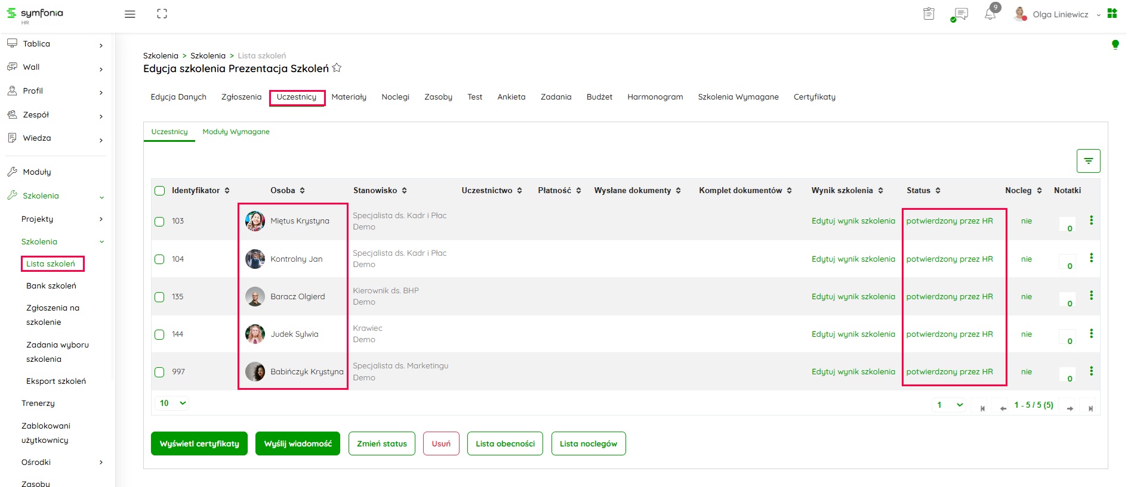
Task: Open rows-per-page dropdown showing 10
Action: coord(172,404)
